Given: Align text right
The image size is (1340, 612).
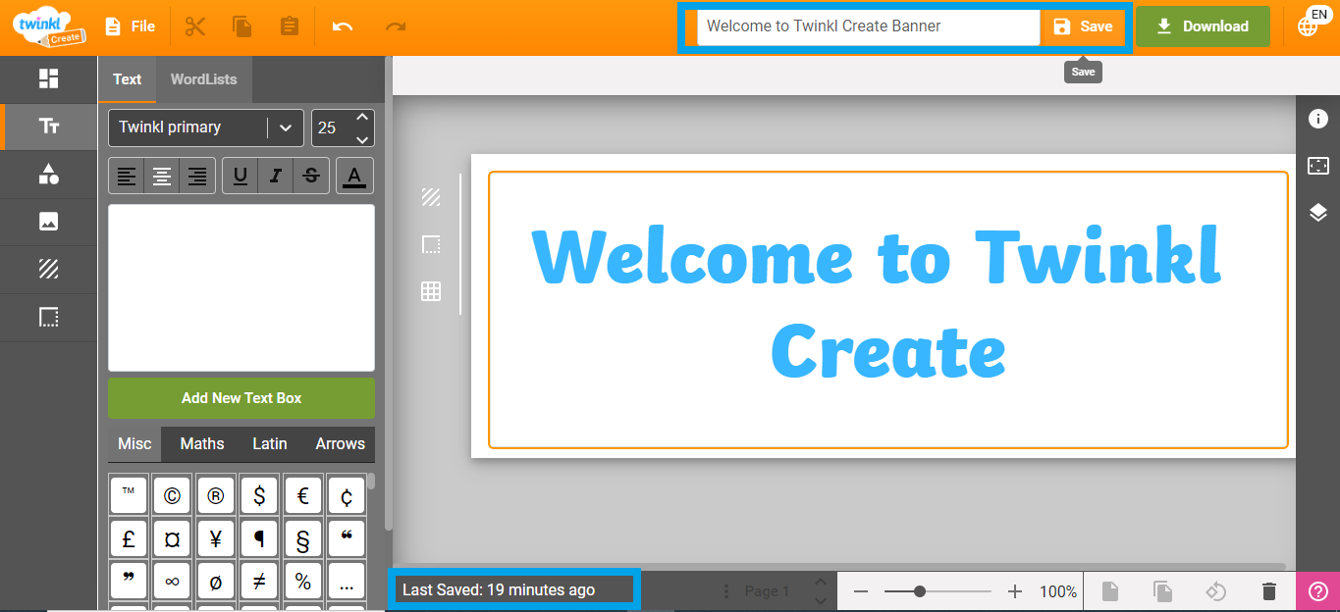Looking at the screenshot, I should click(x=197, y=176).
